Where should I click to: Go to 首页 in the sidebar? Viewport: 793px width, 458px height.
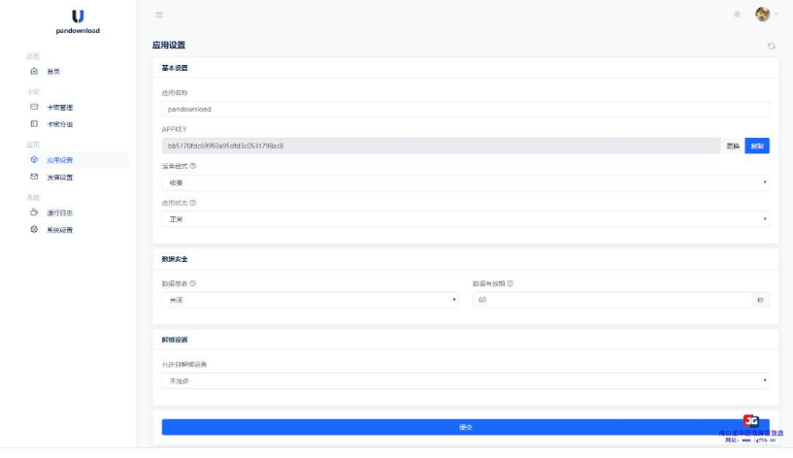click(53, 72)
